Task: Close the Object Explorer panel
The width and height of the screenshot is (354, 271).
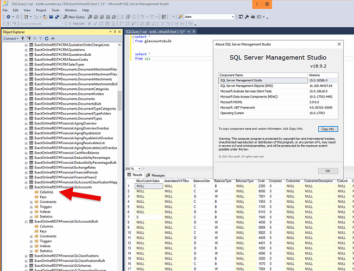Action: tap(119, 32)
